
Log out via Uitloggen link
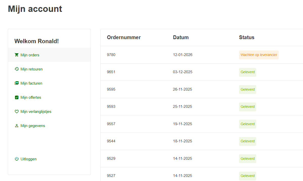click(28, 159)
